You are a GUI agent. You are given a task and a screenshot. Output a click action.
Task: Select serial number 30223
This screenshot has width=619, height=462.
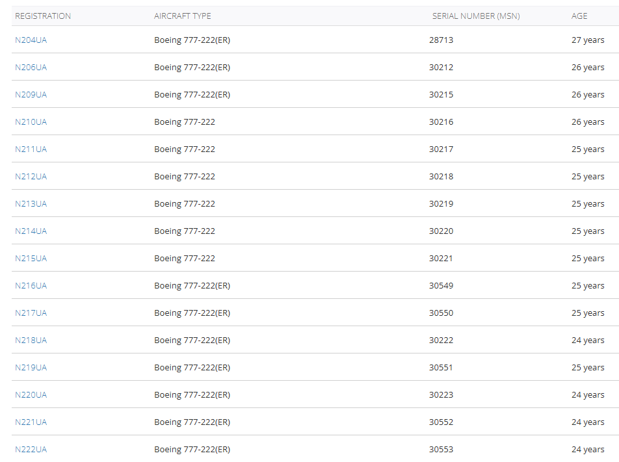pos(441,394)
